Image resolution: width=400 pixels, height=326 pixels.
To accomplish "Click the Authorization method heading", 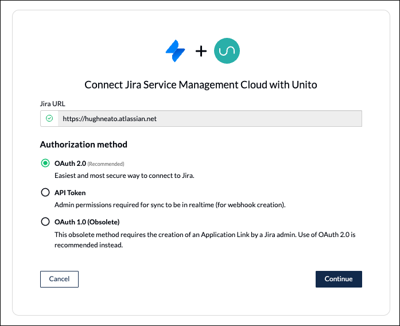I will pyautogui.click(x=84, y=145).
